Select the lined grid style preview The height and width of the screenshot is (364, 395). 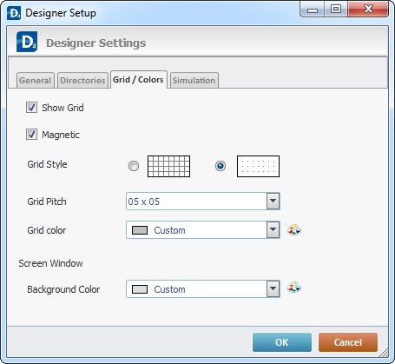(x=168, y=166)
